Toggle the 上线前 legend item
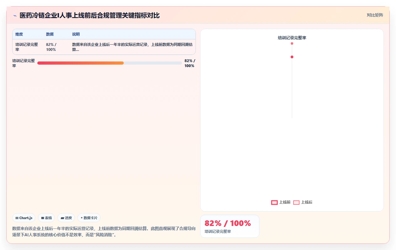The height and width of the screenshot is (250, 396). (281, 202)
